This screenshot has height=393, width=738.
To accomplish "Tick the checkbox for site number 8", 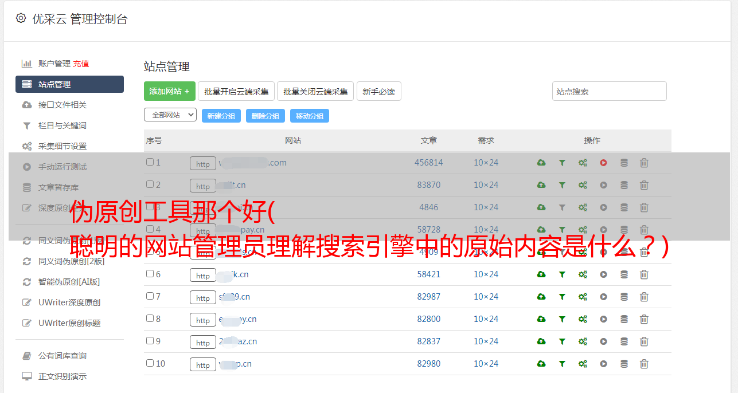I will coord(150,319).
